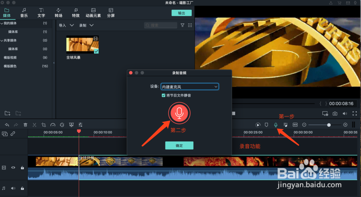Mute the audio track speaker
361x197 pixels.
tap(13, 188)
